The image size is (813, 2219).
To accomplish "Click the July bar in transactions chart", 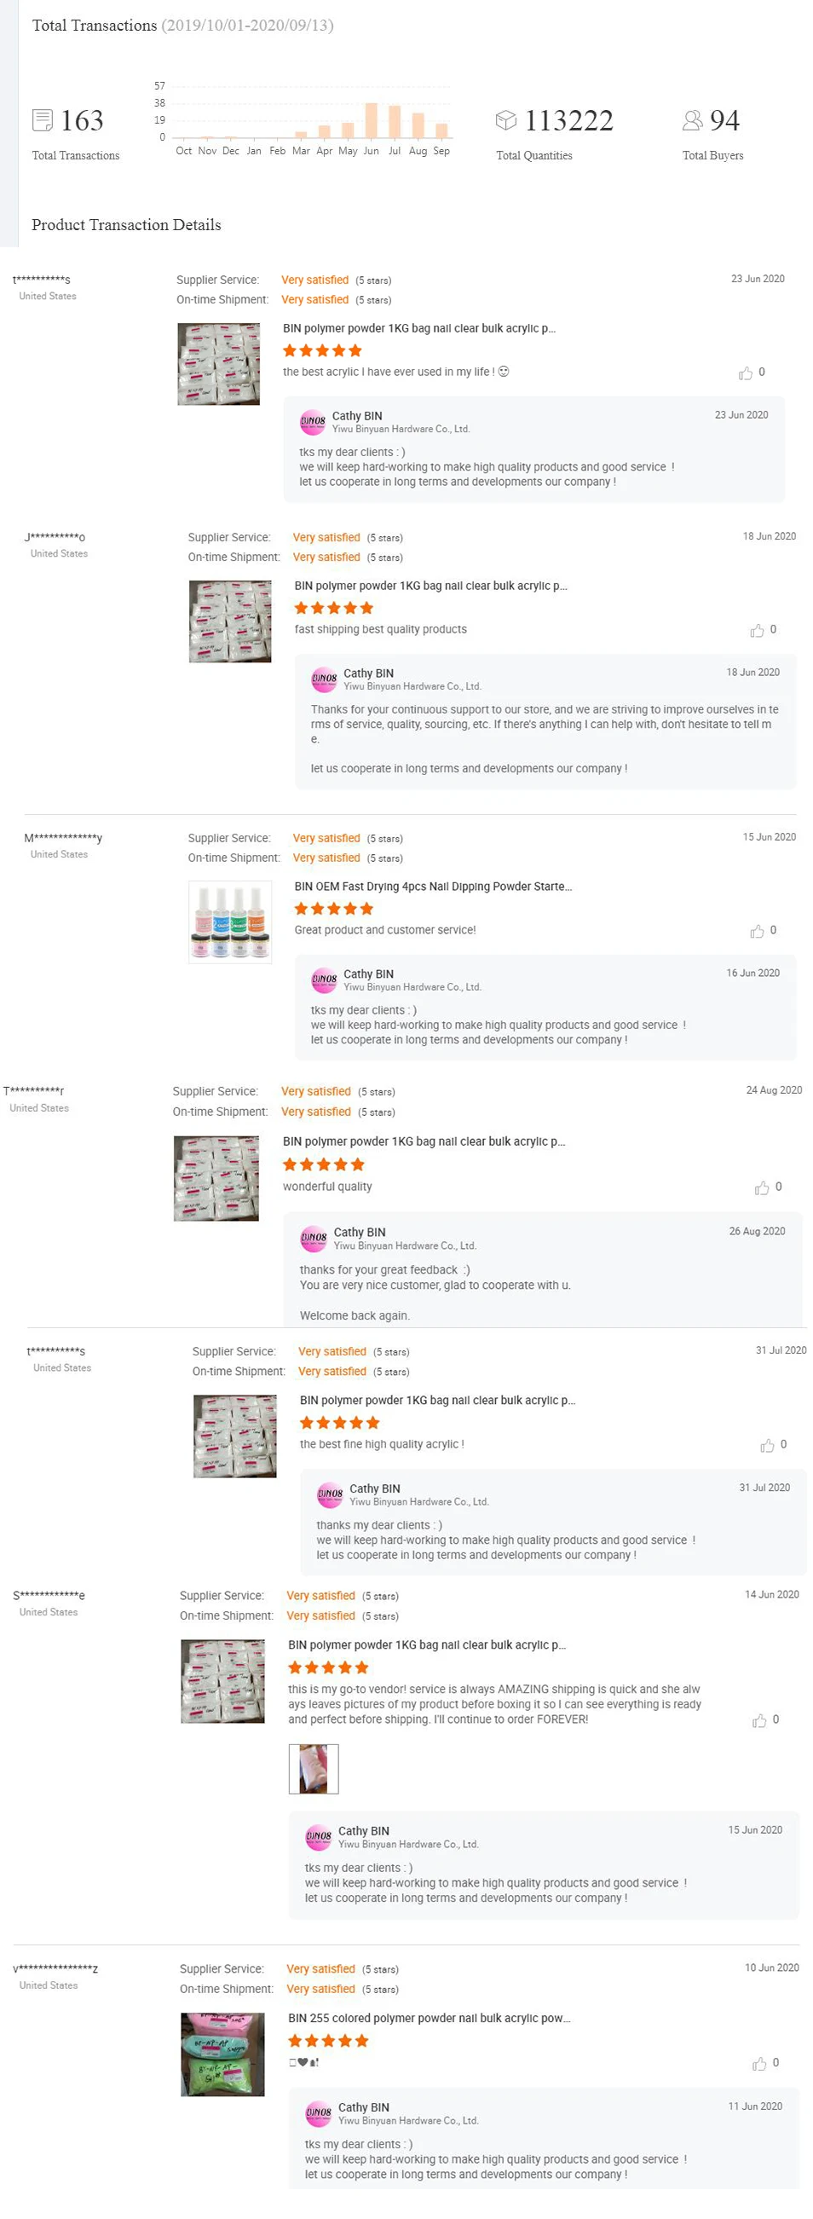I will 395,121.
